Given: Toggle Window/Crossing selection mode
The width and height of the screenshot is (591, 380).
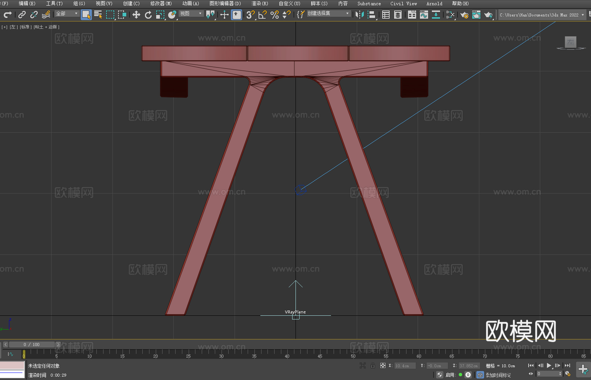Looking at the screenshot, I should [122, 15].
